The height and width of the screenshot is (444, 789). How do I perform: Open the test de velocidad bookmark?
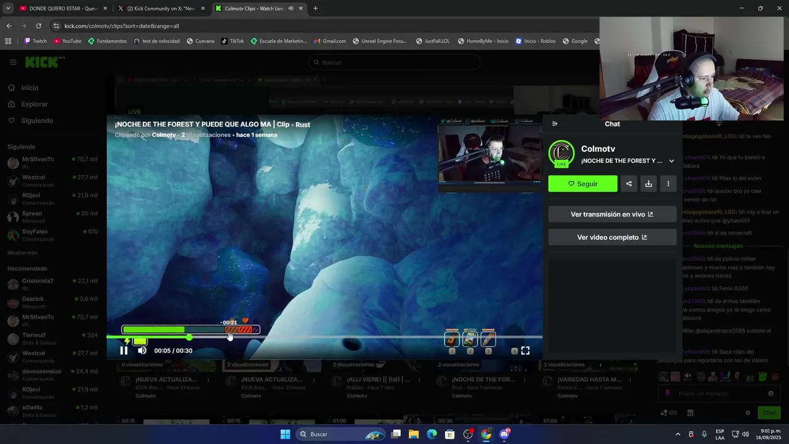(x=157, y=41)
